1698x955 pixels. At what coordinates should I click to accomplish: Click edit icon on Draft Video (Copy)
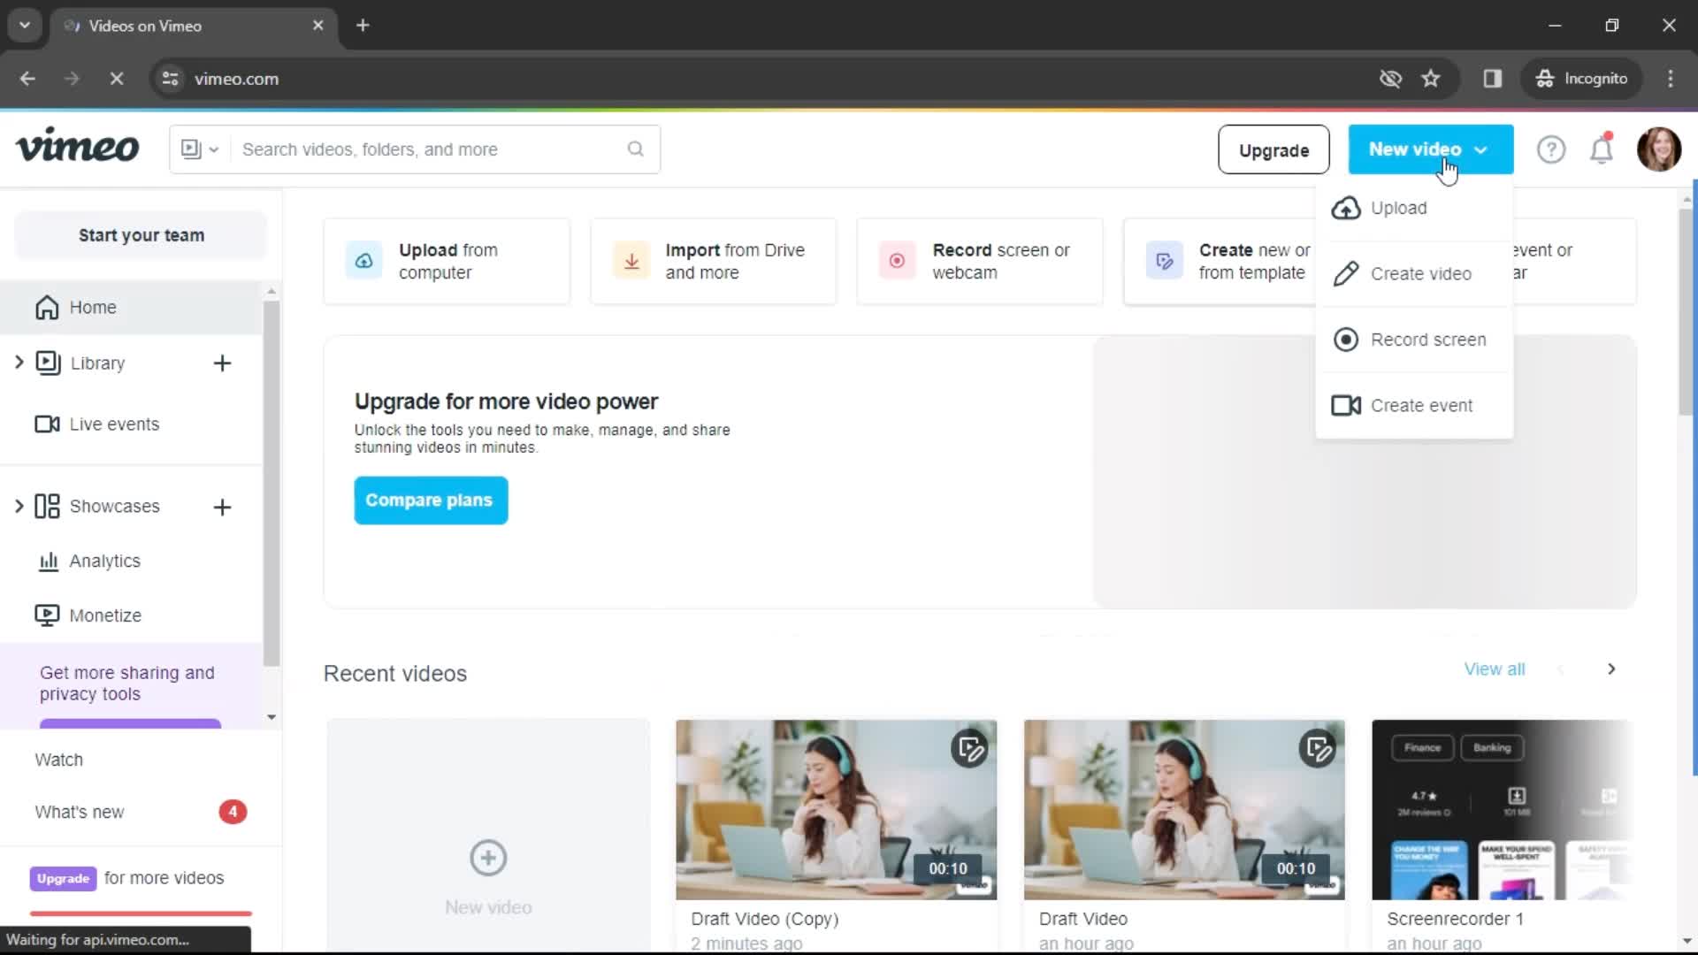tap(969, 750)
